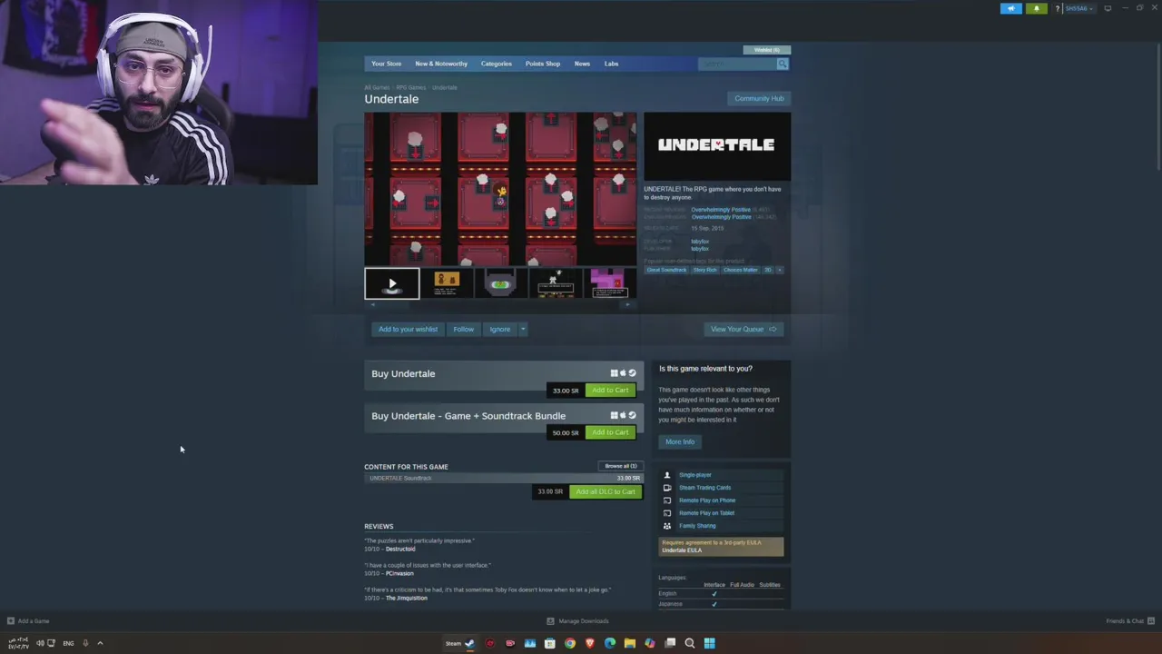This screenshot has width=1162, height=654.
Task: Play the trailer video thumbnail
Action: click(392, 283)
